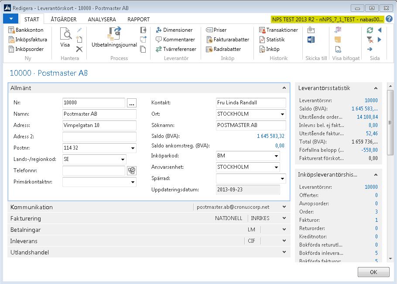This screenshot has width=397, height=284.
Task: Send to Microsoft Word icon
Action: point(311,40)
